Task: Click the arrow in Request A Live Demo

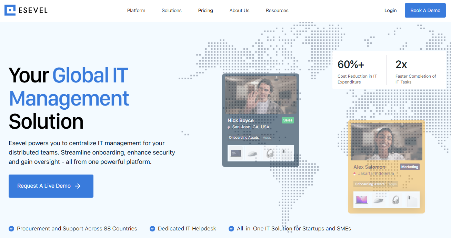Action: point(78,186)
